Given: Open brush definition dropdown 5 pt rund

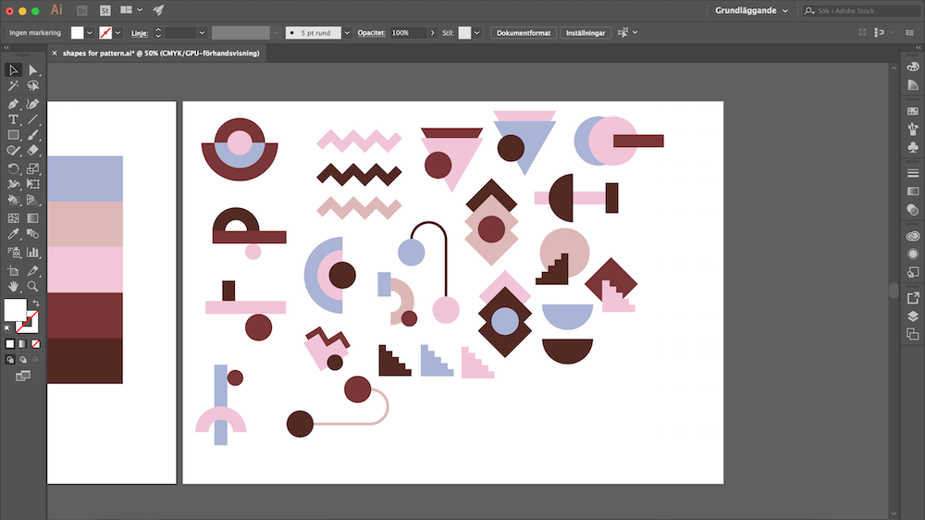Looking at the screenshot, I should coord(347,33).
